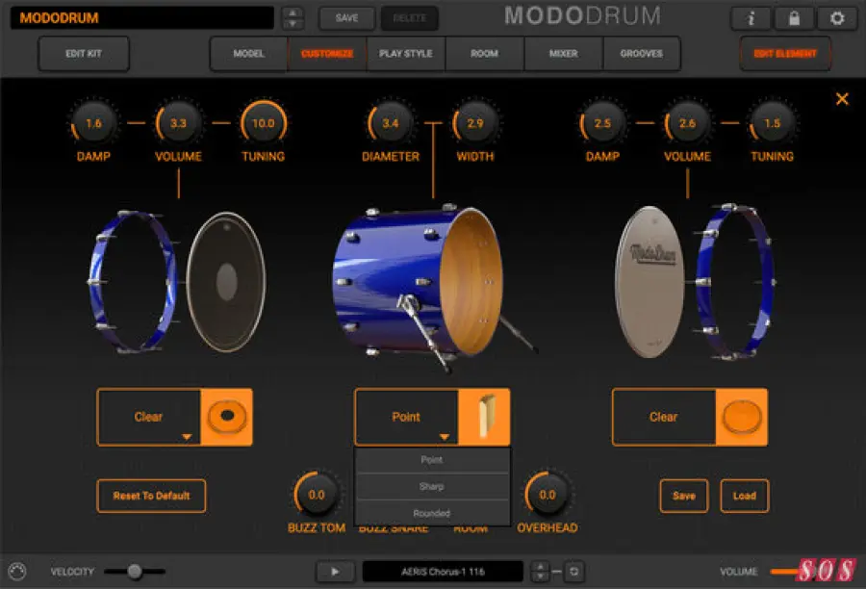
Task: Open settings via the gear icon
Action: click(836, 18)
